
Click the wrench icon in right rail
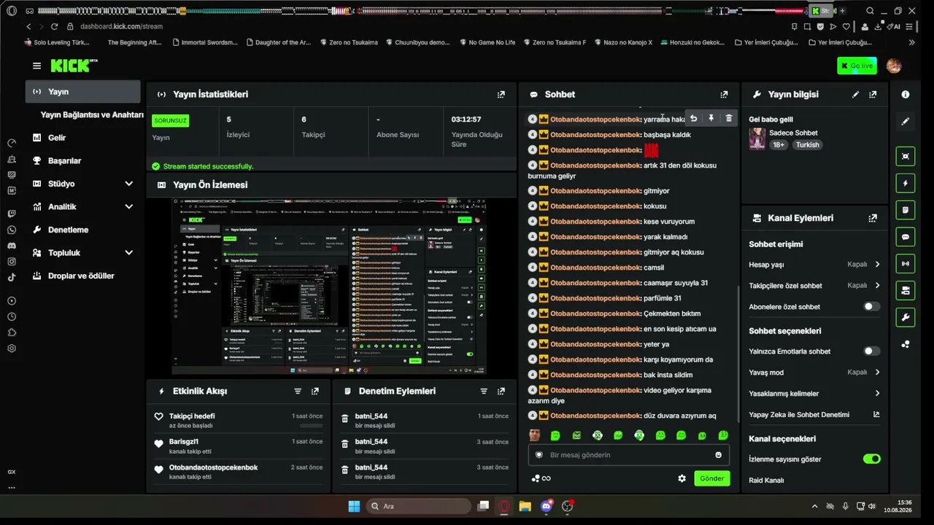pyautogui.click(x=906, y=317)
